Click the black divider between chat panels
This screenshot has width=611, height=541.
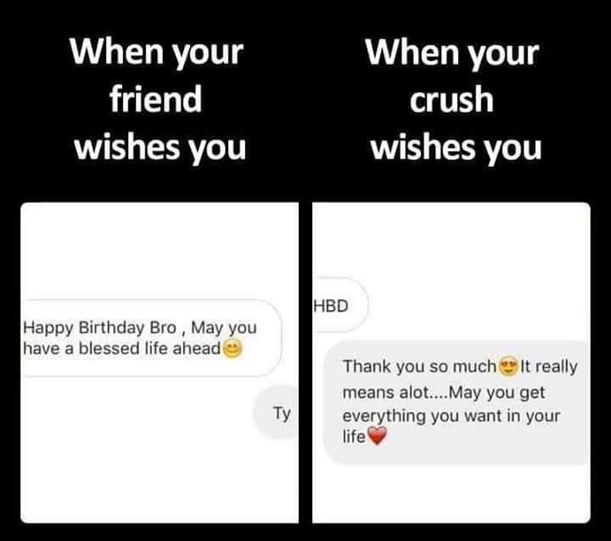tap(305, 363)
